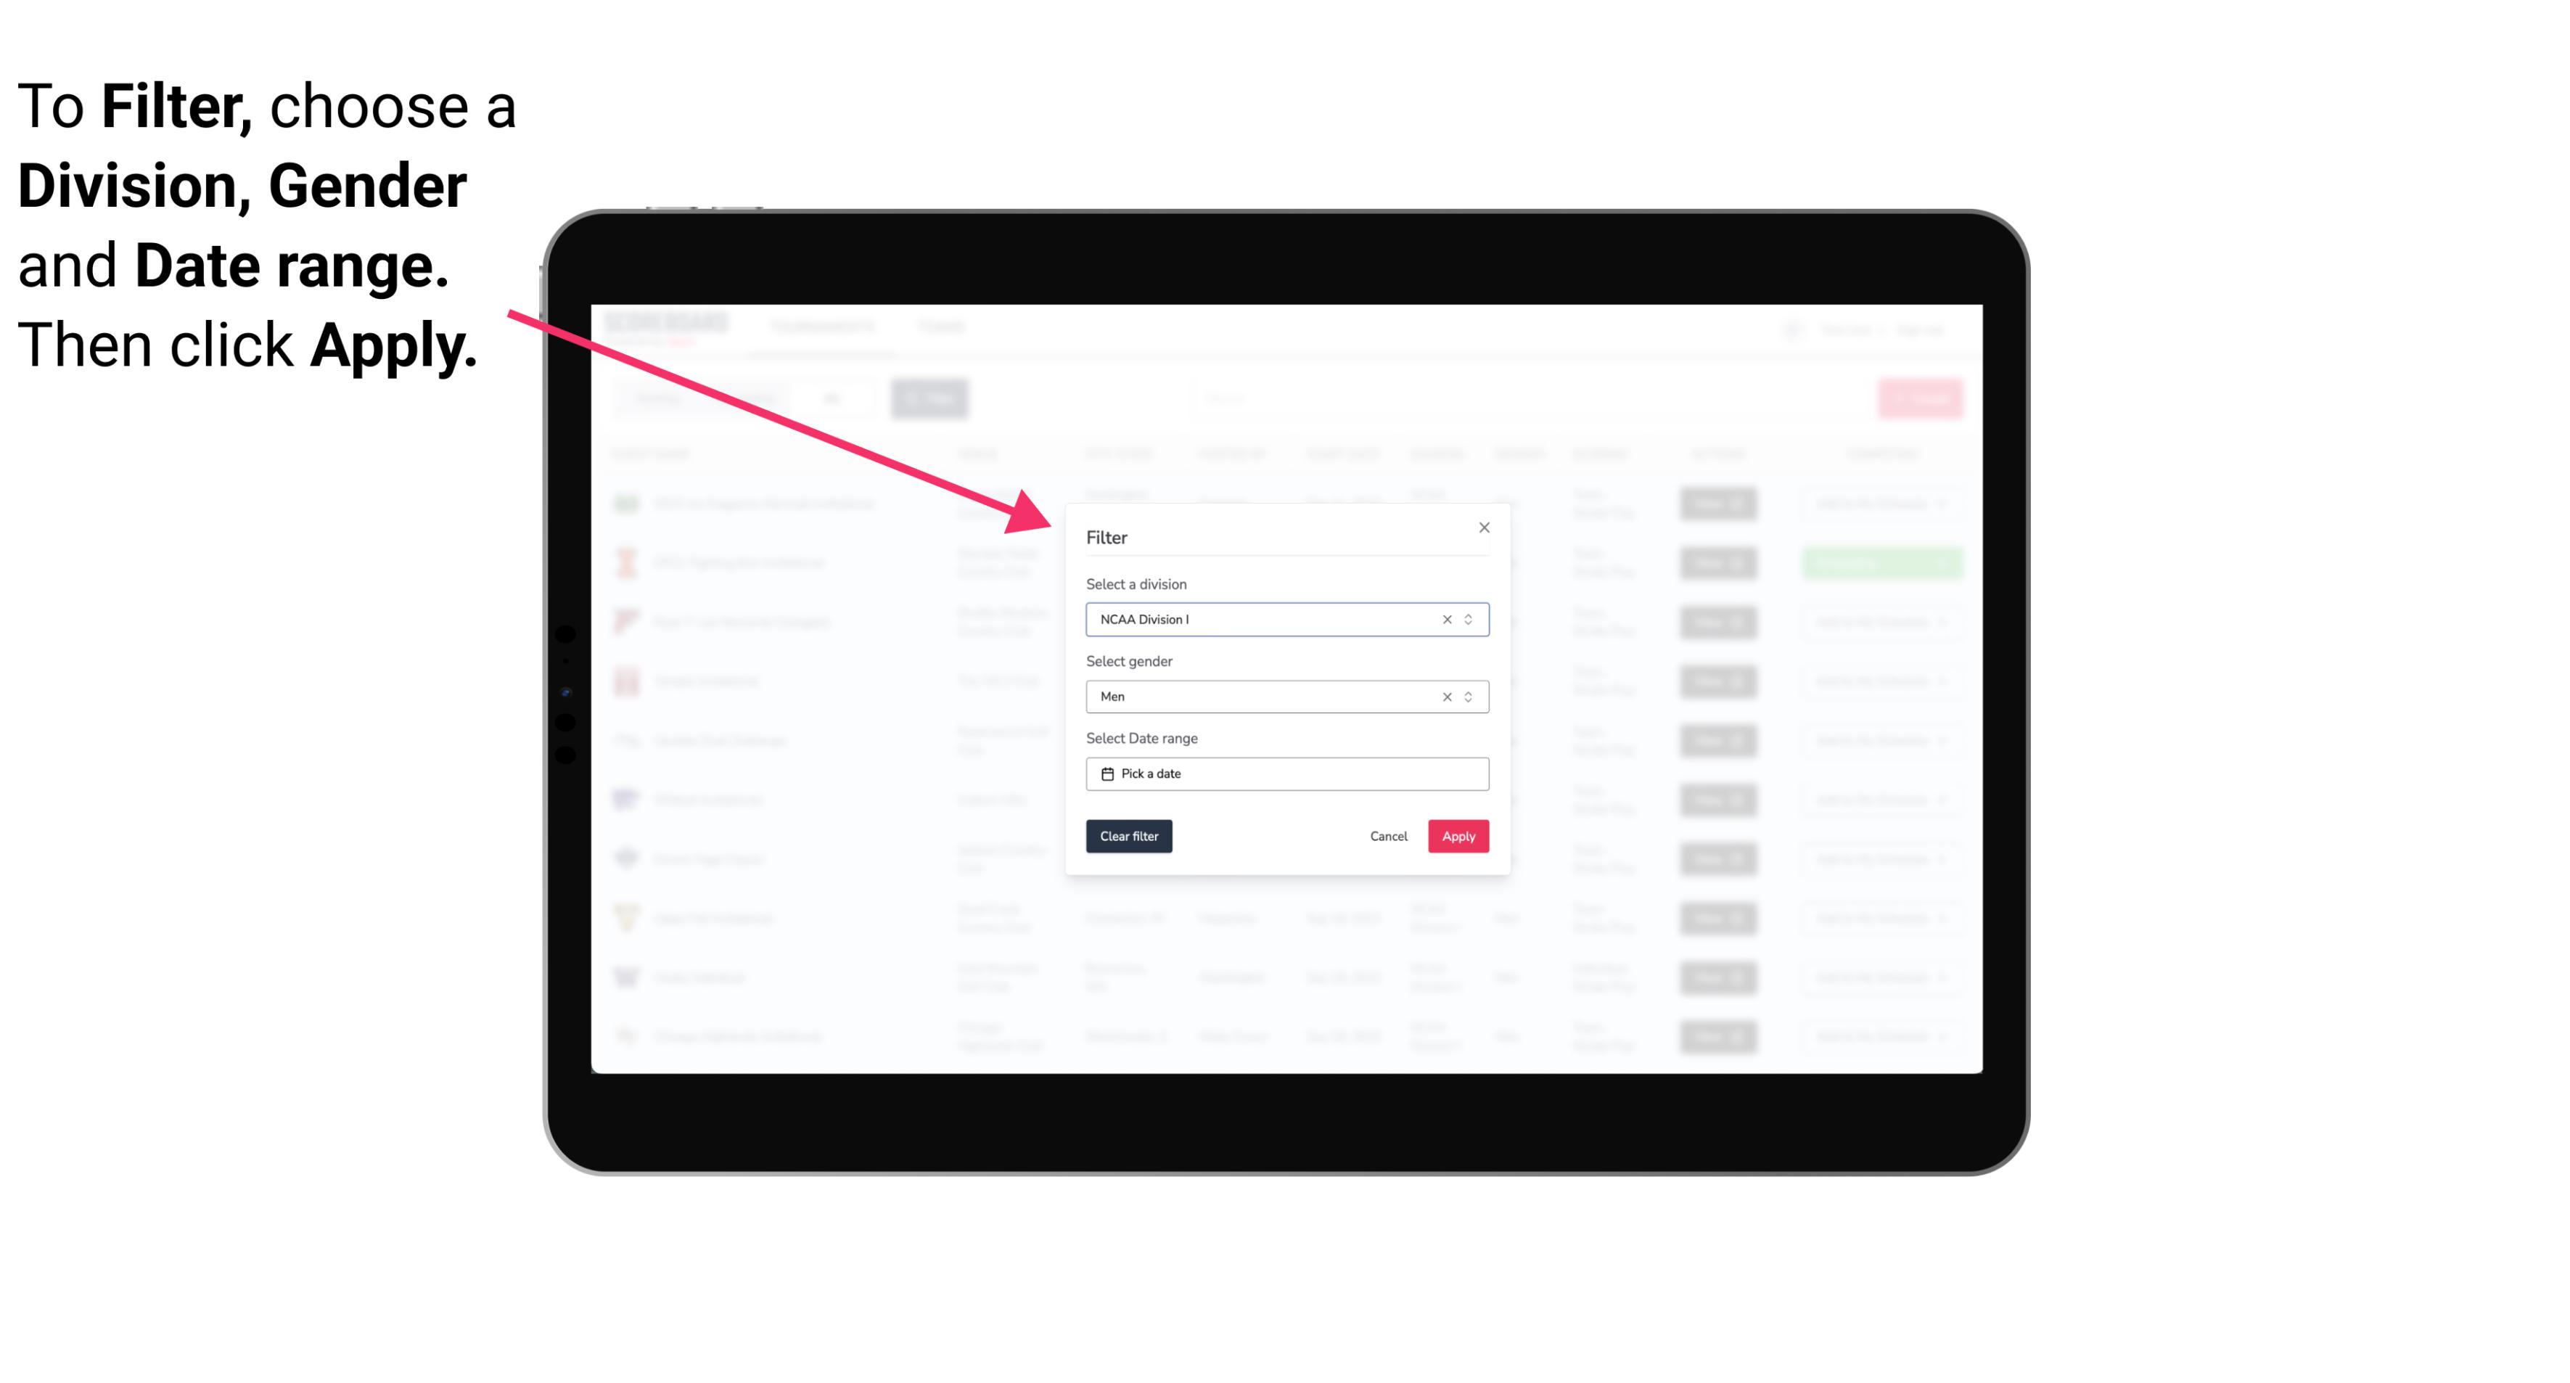
Task: Click the red Apply button
Action: pyautogui.click(x=1458, y=837)
